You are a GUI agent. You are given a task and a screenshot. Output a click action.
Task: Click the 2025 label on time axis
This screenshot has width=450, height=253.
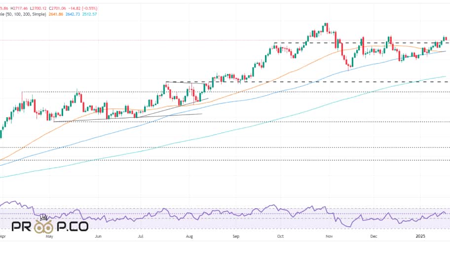420,236
